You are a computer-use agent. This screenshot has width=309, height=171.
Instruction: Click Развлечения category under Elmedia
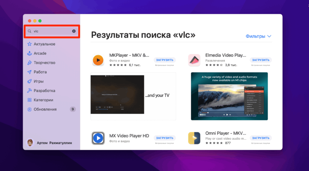[215, 60]
